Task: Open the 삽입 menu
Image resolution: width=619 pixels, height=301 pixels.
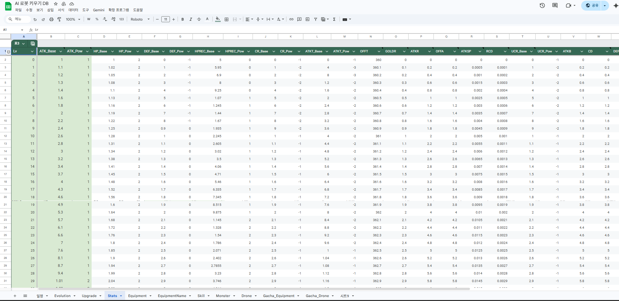Action: pos(50,10)
